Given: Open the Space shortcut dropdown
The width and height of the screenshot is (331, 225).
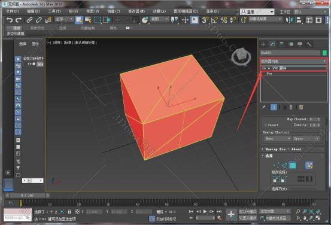Looking at the screenshot, I should [x=306, y=139].
